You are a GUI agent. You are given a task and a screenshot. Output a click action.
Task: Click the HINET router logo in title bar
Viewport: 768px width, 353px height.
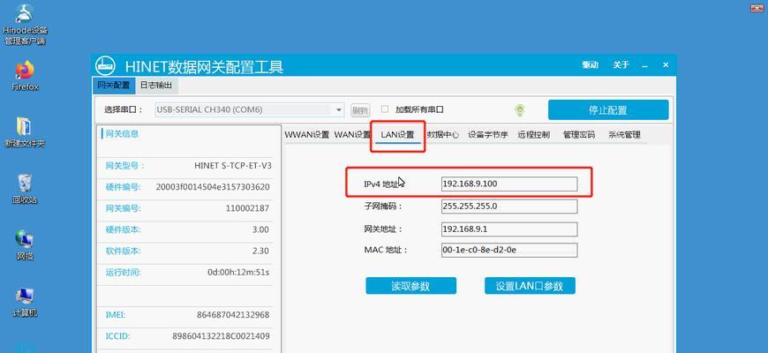tap(105, 65)
